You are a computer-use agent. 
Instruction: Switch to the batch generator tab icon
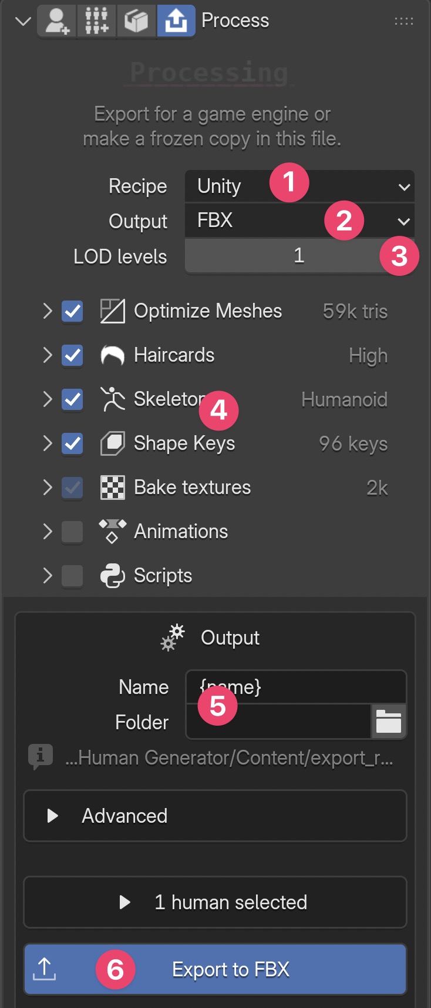click(x=97, y=21)
